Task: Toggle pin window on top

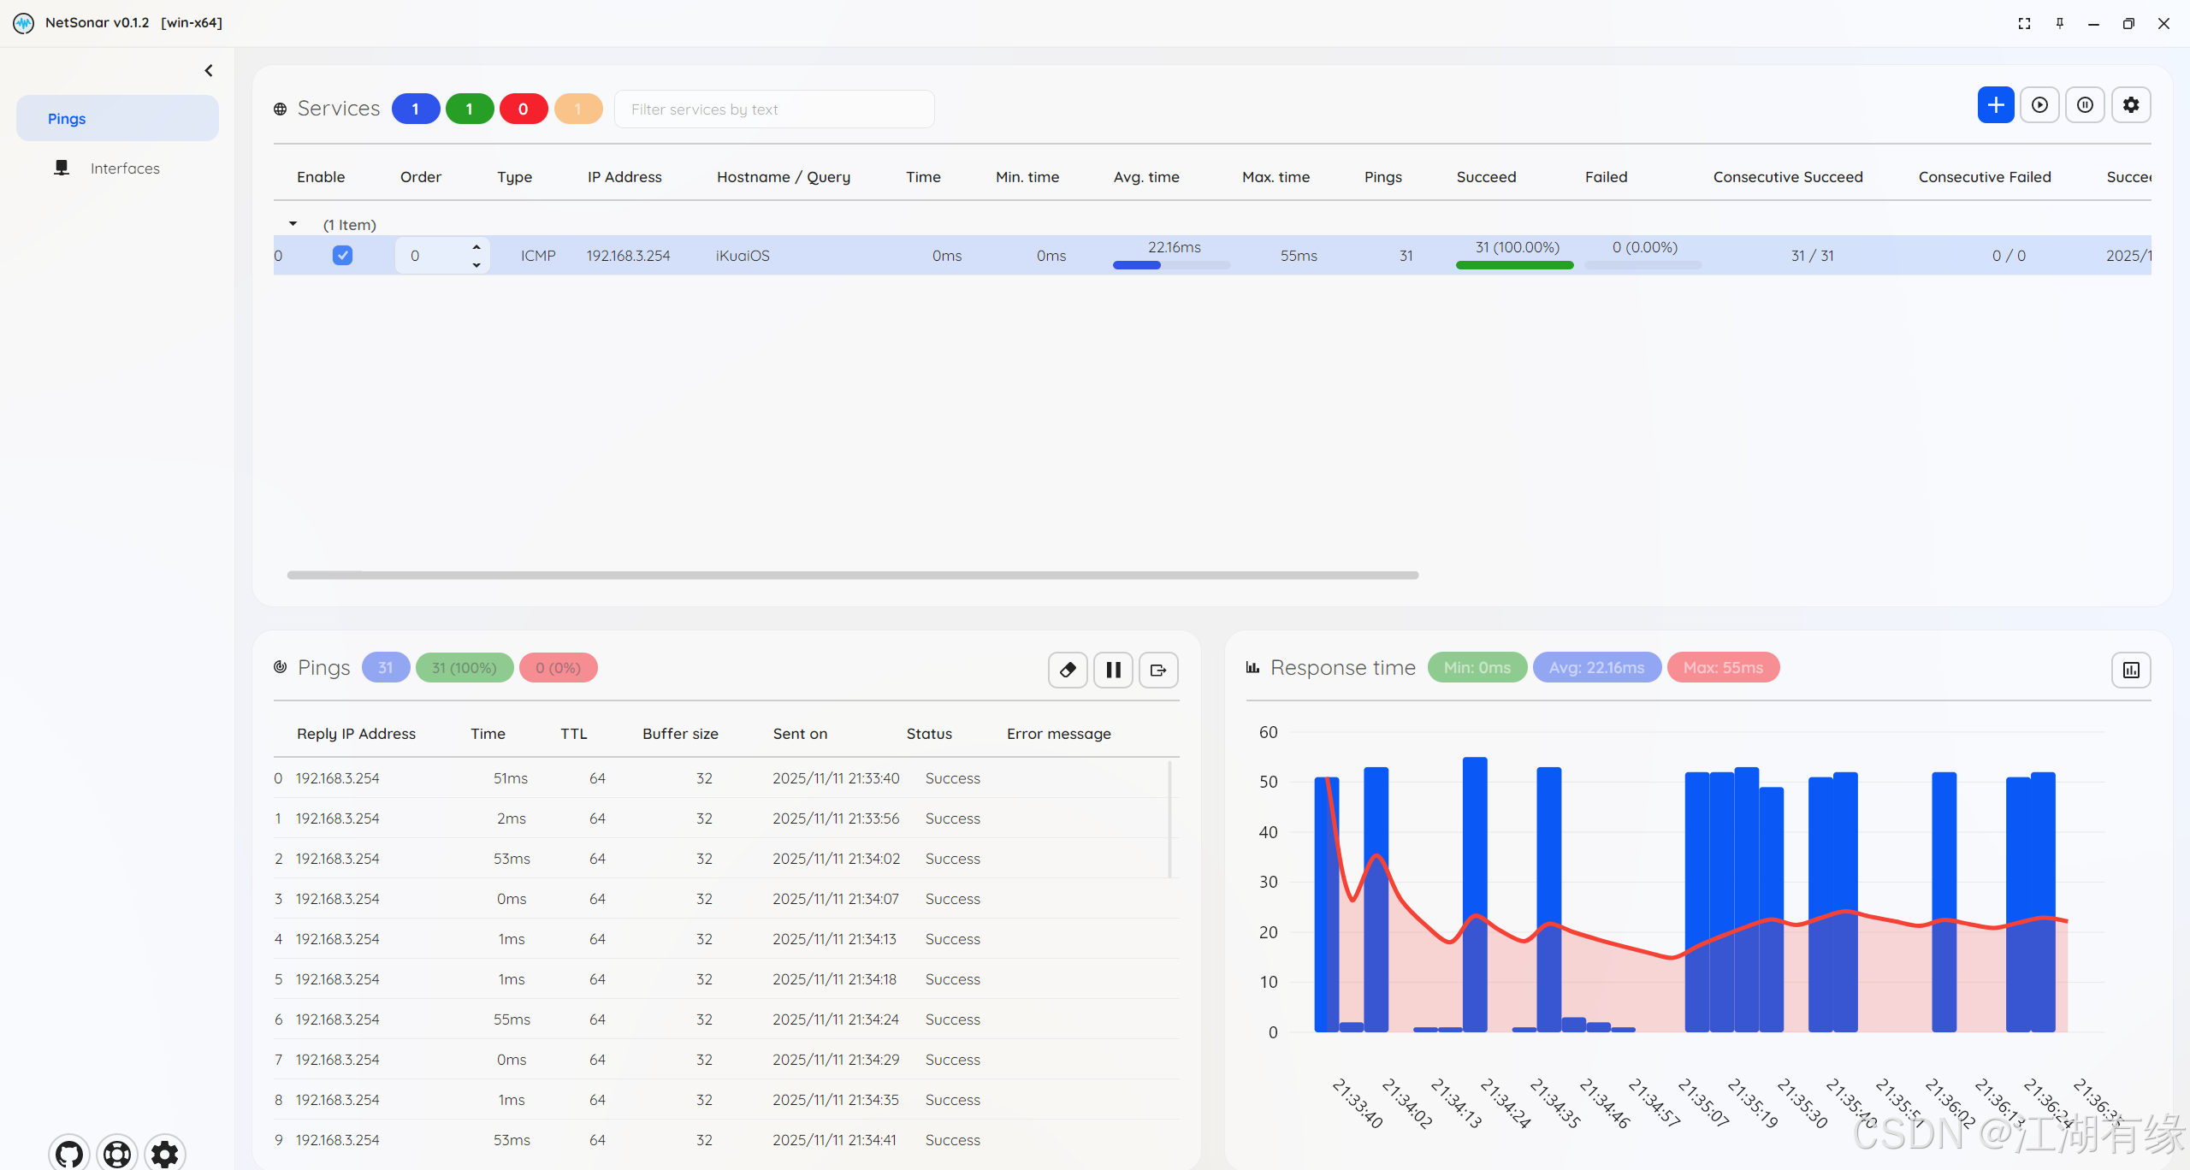Action: [x=2060, y=23]
